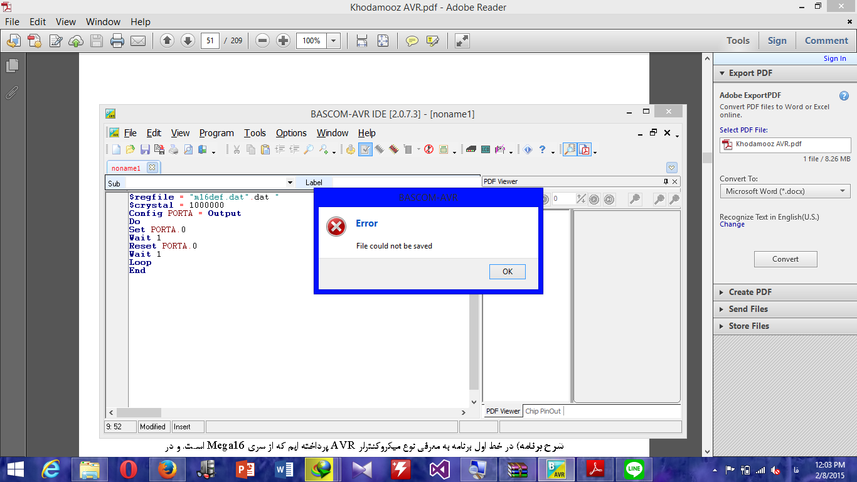Image resolution: width=857 pixels, height=482 pixels.
Task: Open the attachments paperclip icon
Action: (x=12, y=92)
